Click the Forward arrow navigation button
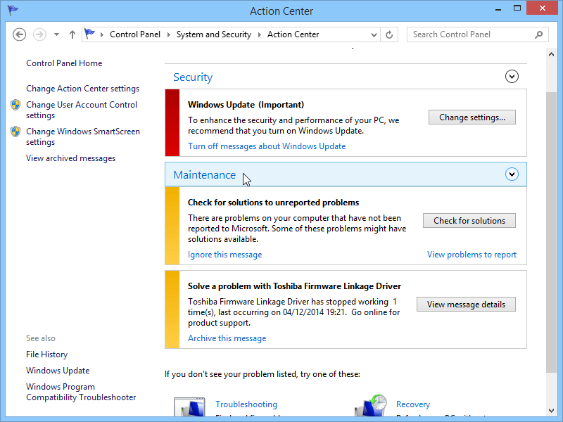The width and height of the screenshot is (563, 422). click(x=39, y=34)
